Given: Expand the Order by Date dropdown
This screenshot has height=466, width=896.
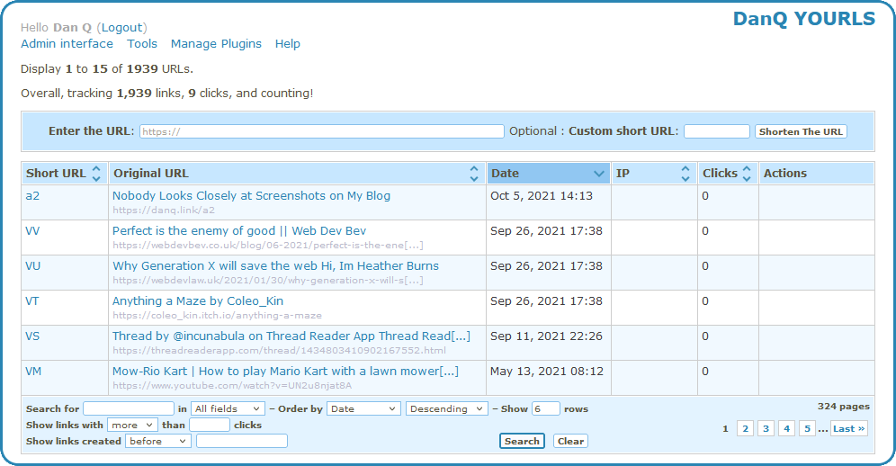Looking at the screenshot, I should click(363, 408).
